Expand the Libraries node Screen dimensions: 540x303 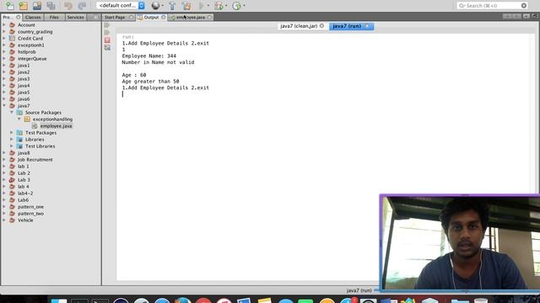pos(12,140)
